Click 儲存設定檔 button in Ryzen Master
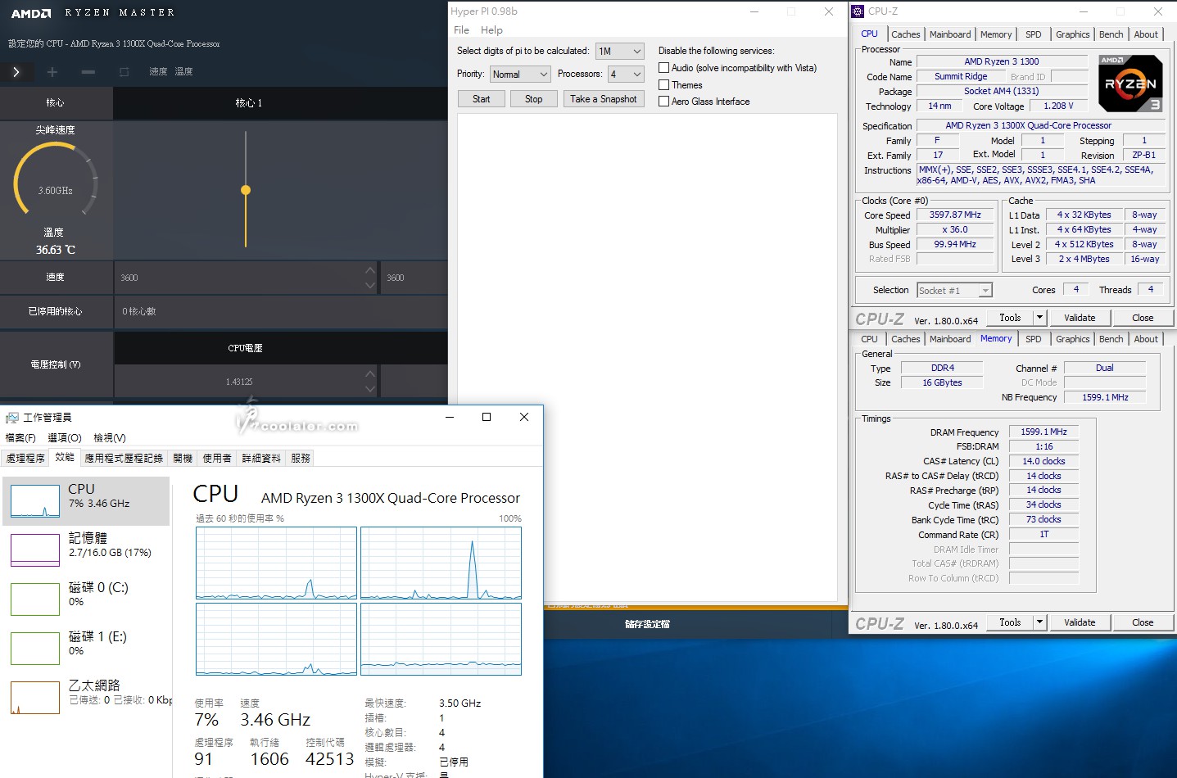Image resolution: width=1177 pixels, height=778 pixels. point(647,624)
